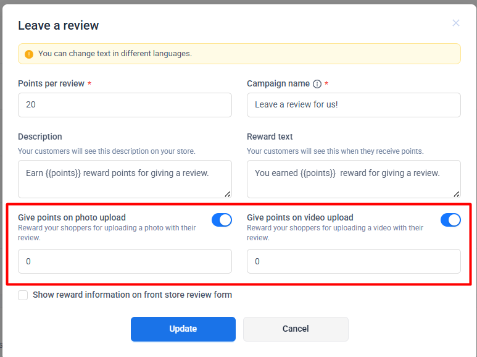Close the Leave a review dialog
Image resolution: width=477 pixels, height=357 pixels.
(x=456, y=23)
